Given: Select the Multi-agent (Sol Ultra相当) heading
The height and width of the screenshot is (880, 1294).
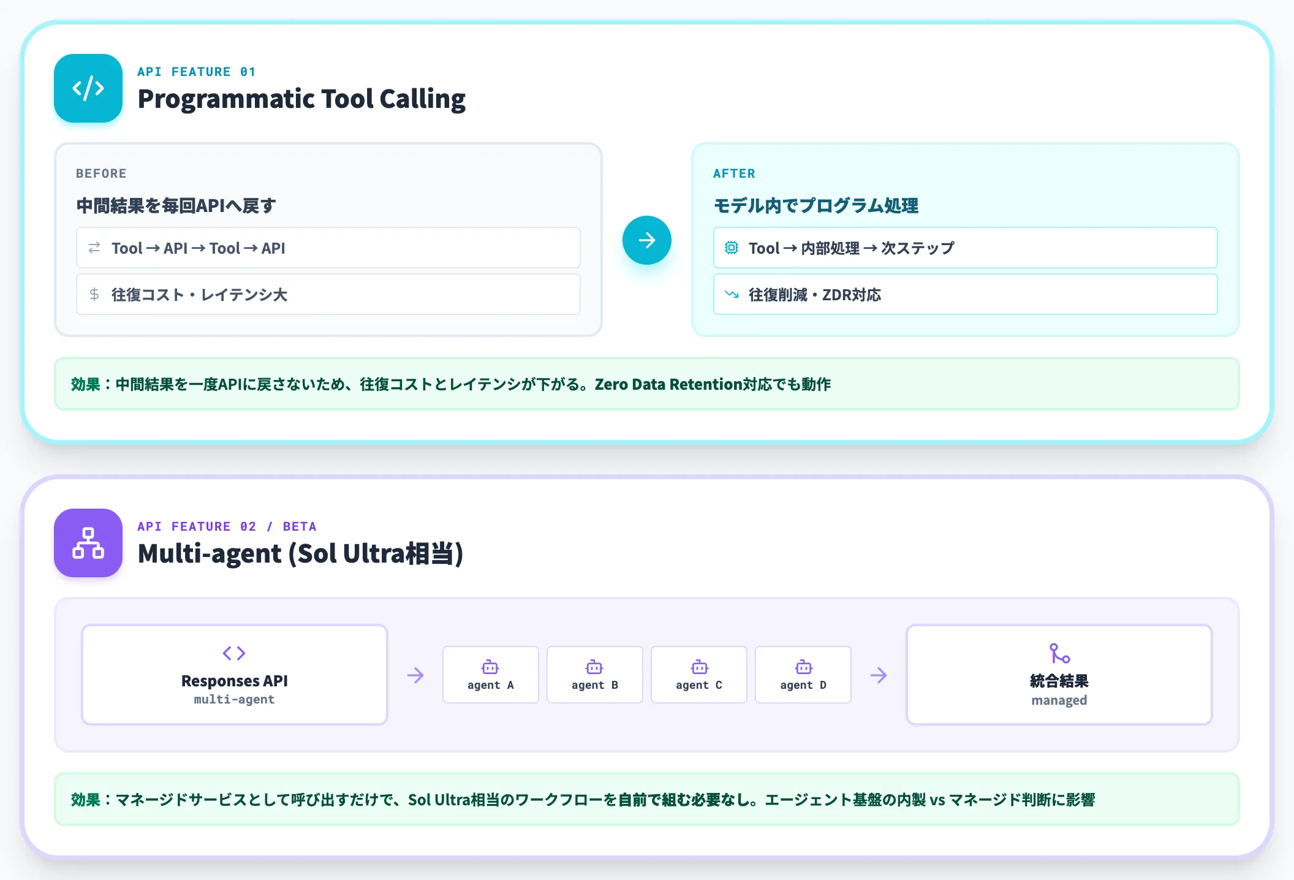Looking at the screenshot, I should point(300,553).
